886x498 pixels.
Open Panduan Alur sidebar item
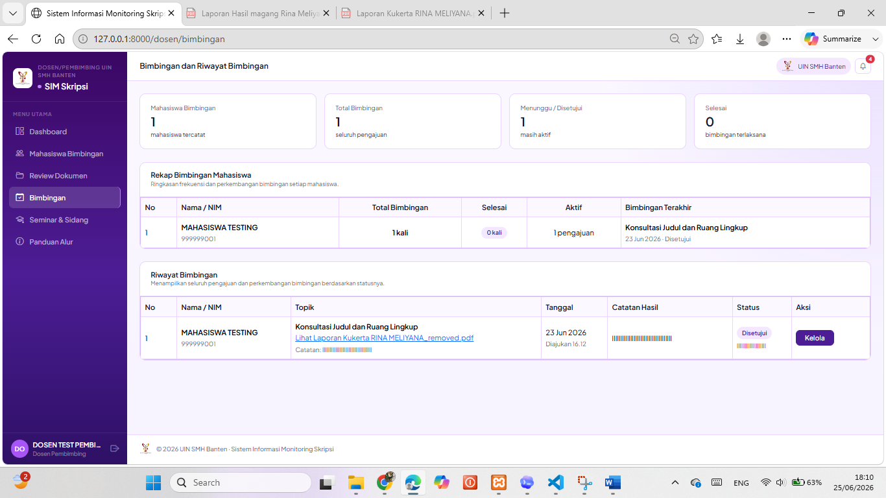point(65,242)
